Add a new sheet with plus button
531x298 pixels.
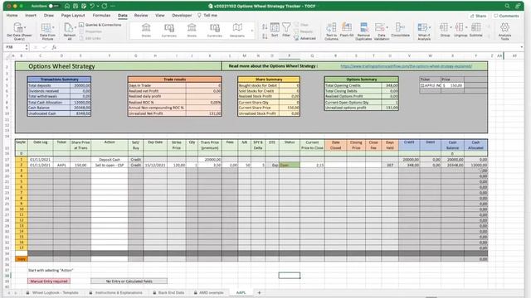pos(260,292)
